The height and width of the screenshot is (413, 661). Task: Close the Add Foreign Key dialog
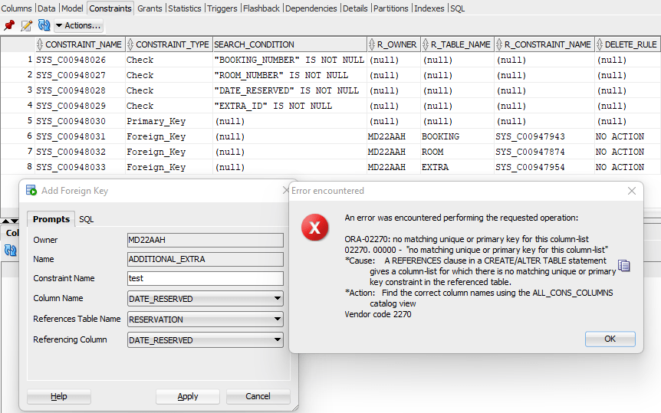click(x=285, y=191)
